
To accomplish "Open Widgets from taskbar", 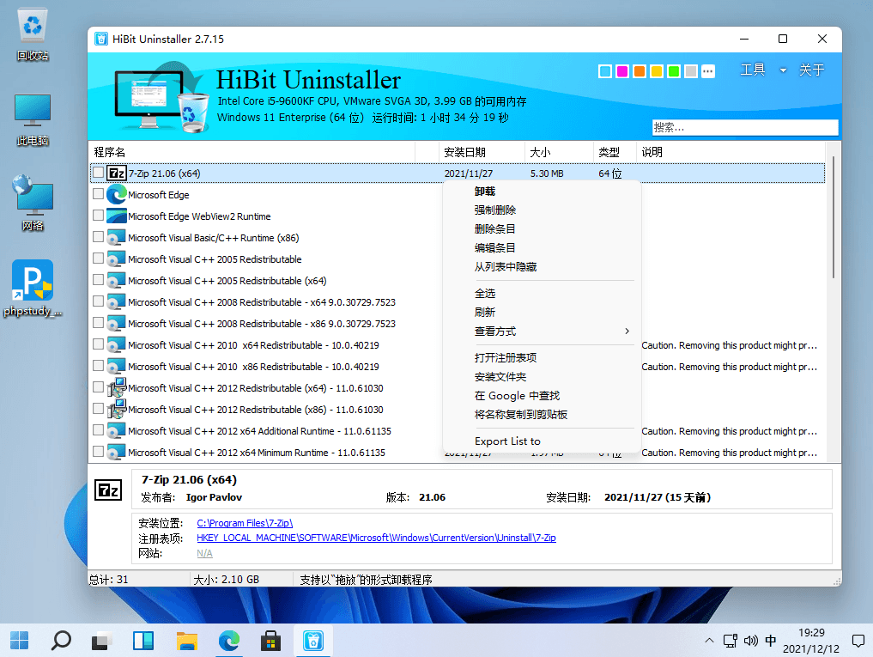I will point(143,641).
